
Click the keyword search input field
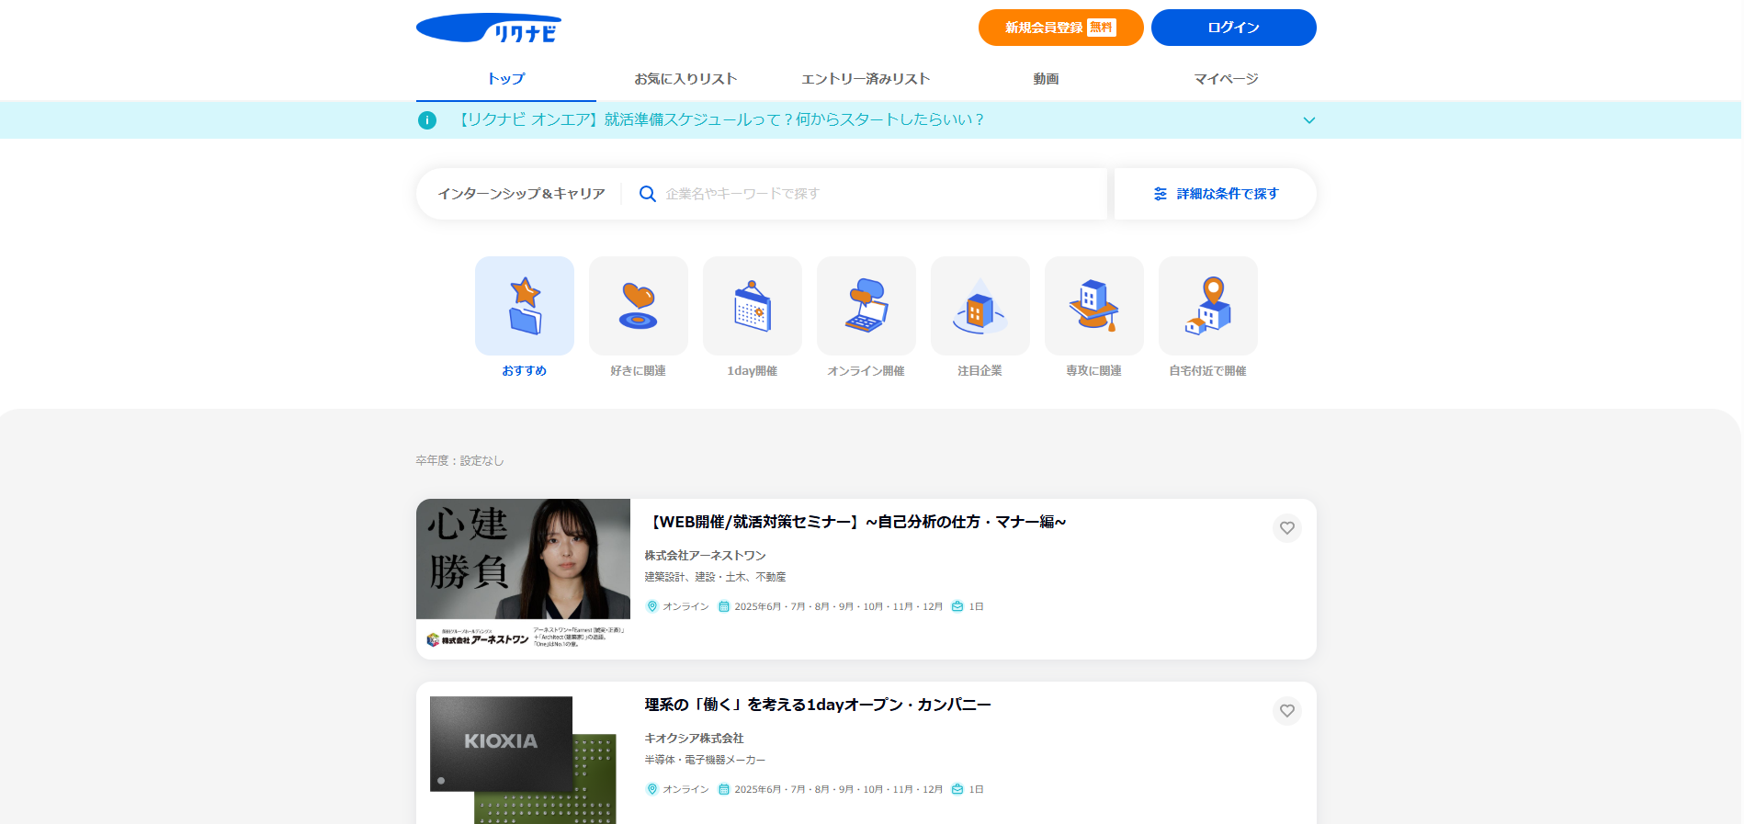873,194
